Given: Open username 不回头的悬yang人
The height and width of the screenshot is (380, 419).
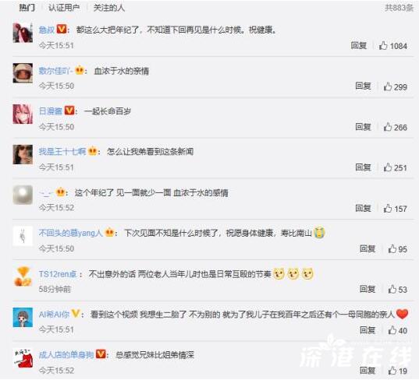Looking at the screenshot, I should pyautogui.click(x=70, y=233).
